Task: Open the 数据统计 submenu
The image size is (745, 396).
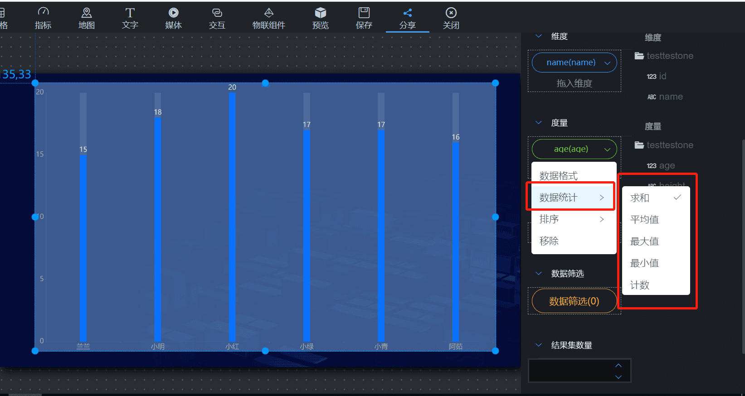Action: pos(574,198)
